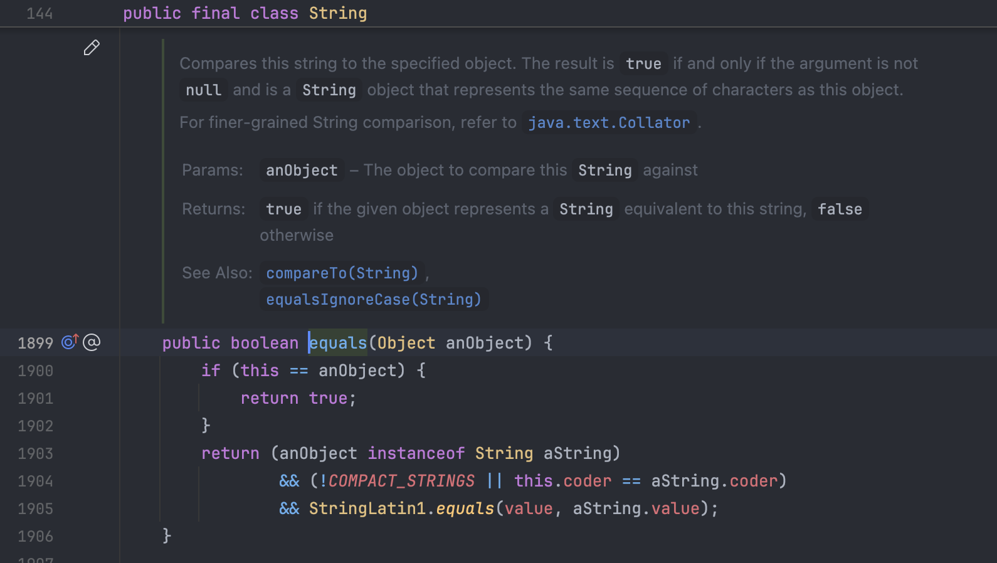Image resolution: width=997 pixels, height=563 pixels.
Task: Click the pencil icon to edit rendered doc
Action: click(x=92, y=48)
